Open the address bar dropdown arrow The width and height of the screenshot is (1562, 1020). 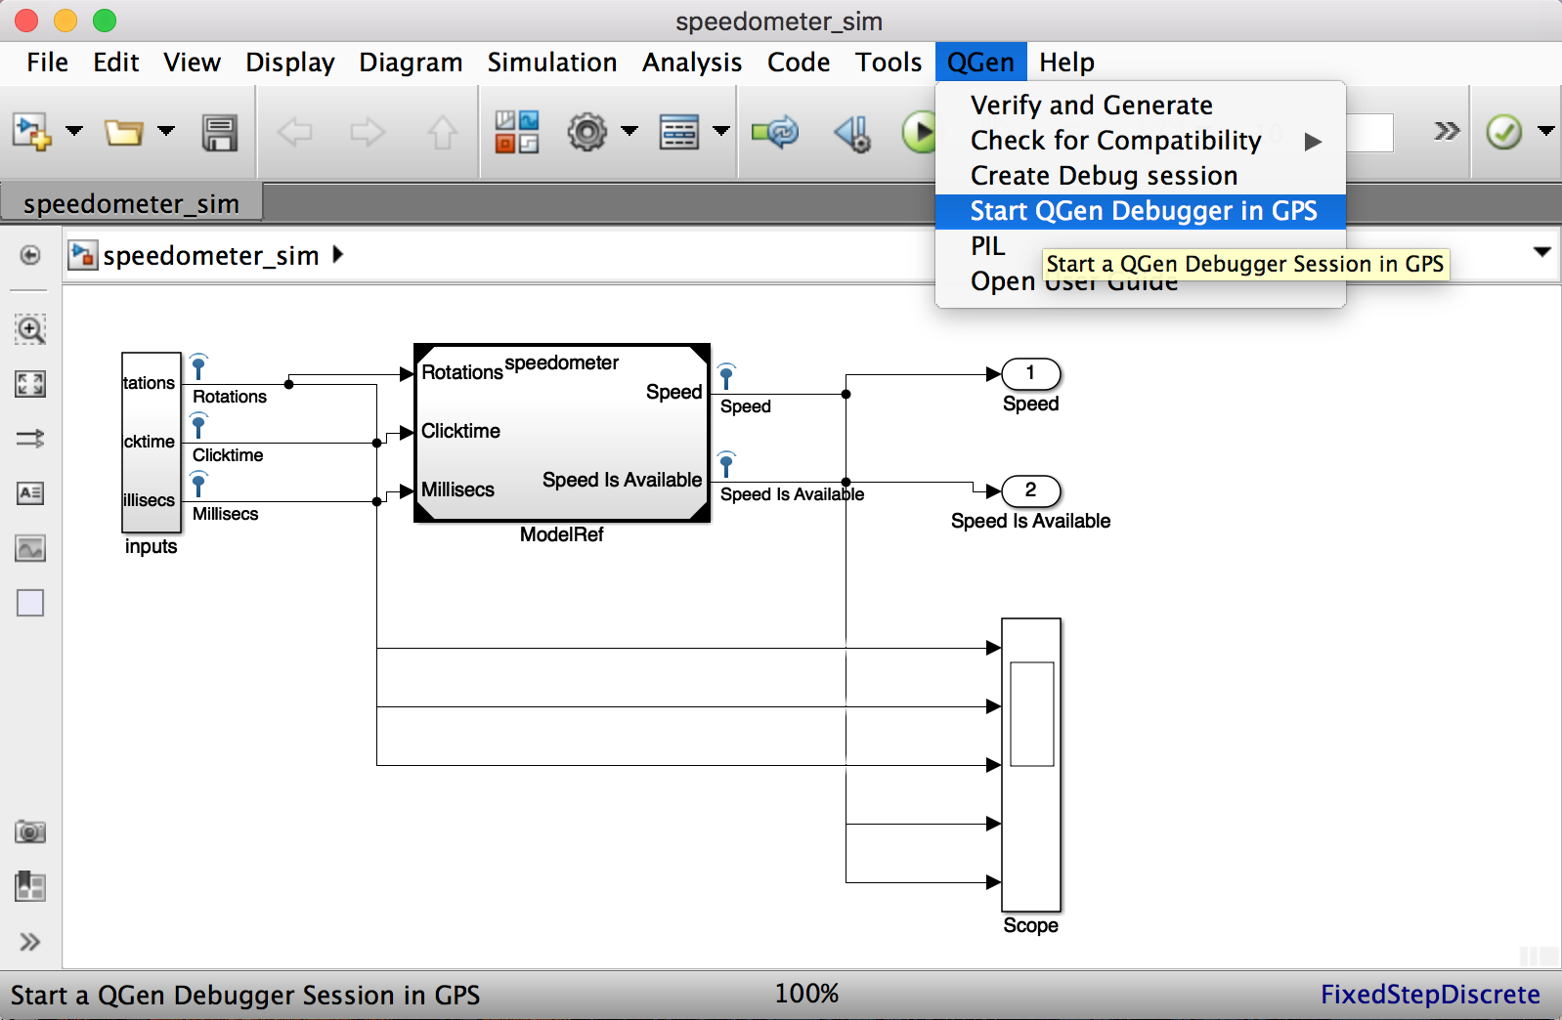(x=1542, y=252)
